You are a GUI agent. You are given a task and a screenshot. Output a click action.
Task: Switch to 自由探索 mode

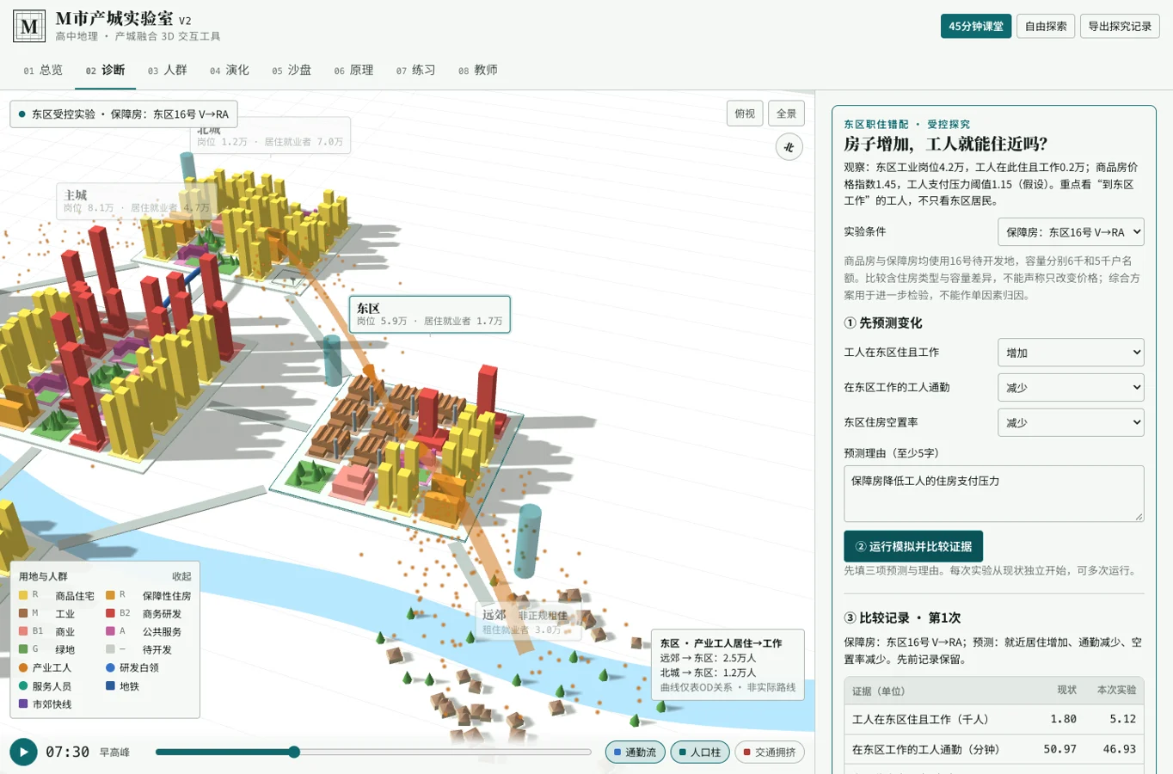(x=1046, y=27)
